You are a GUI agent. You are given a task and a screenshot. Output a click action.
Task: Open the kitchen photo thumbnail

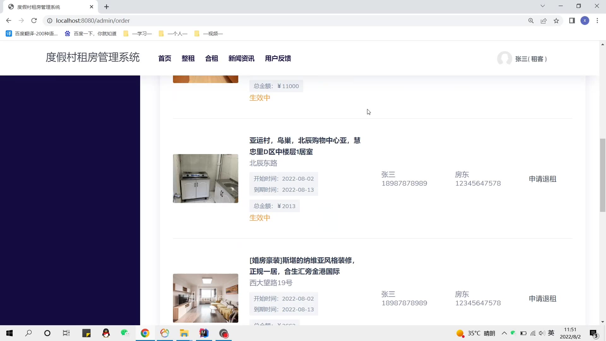(205, 178)
